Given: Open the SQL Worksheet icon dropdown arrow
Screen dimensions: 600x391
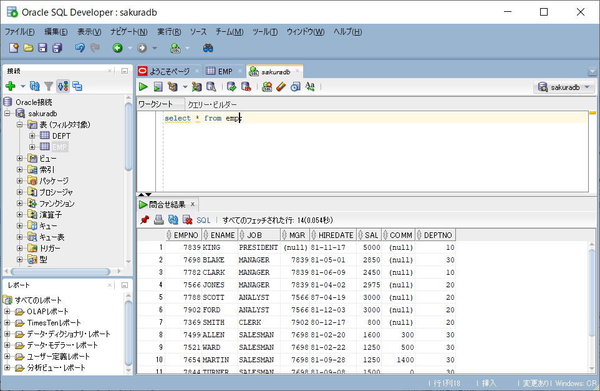Looking at the screenshot, I should 187,48.
